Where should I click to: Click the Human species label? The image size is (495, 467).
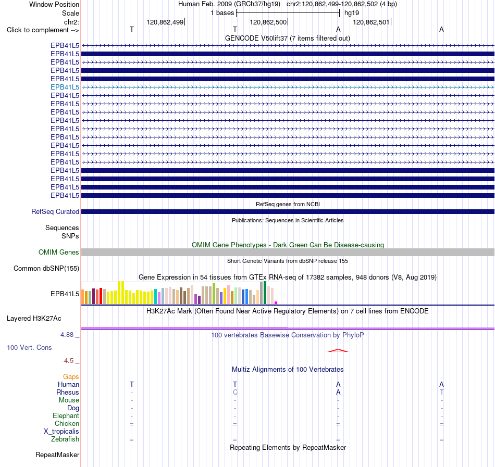[x=68, y=384]
